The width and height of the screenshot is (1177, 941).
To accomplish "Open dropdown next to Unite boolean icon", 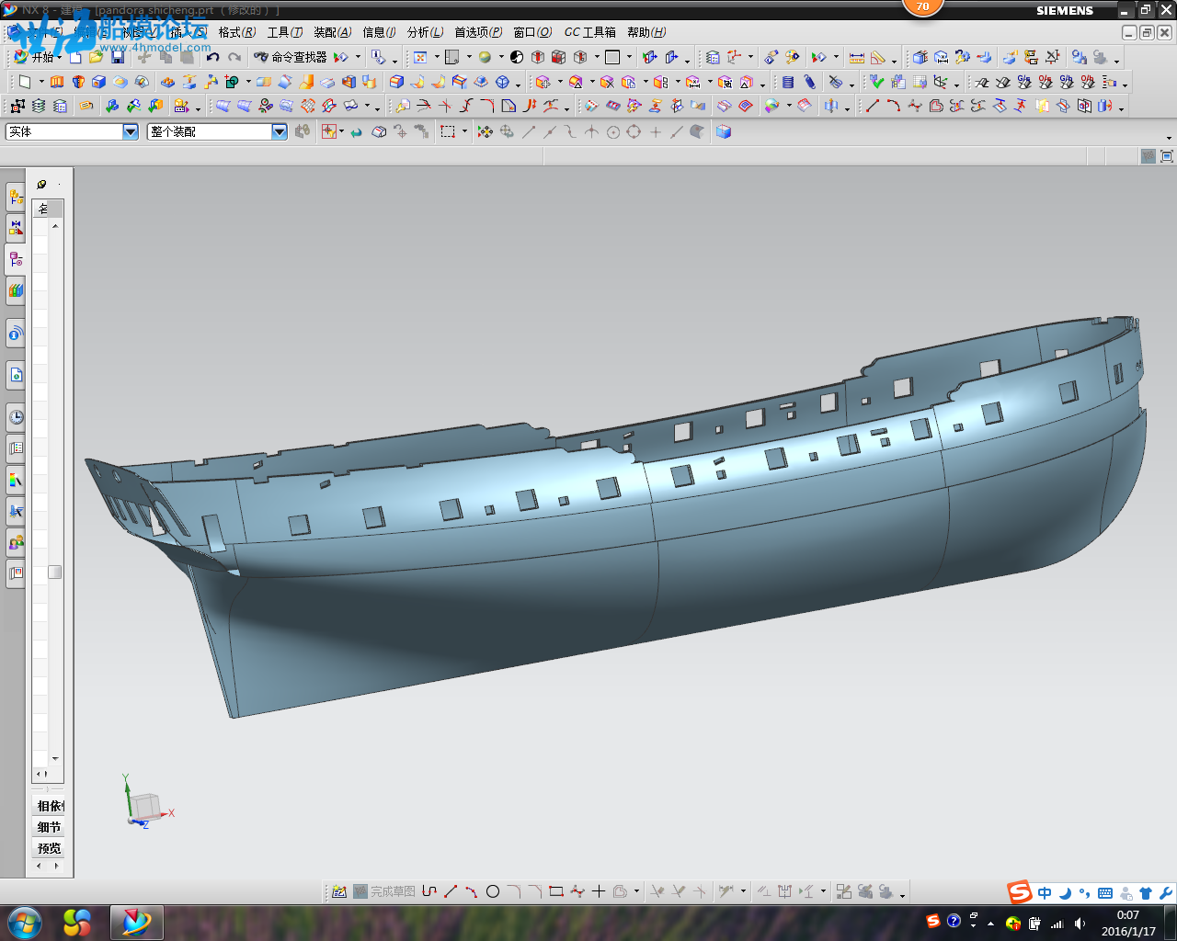I will 248,82.
